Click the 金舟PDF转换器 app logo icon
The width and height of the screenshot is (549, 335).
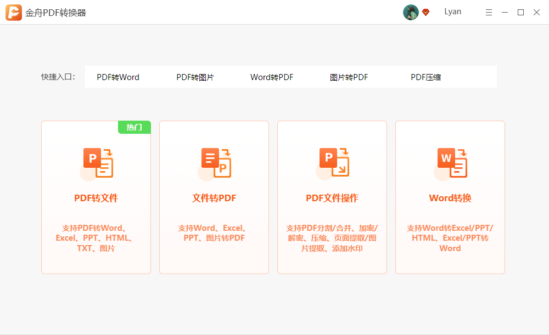pos(14,13)
